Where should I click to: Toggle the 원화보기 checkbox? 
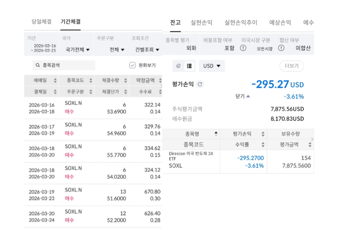(132, 65)
